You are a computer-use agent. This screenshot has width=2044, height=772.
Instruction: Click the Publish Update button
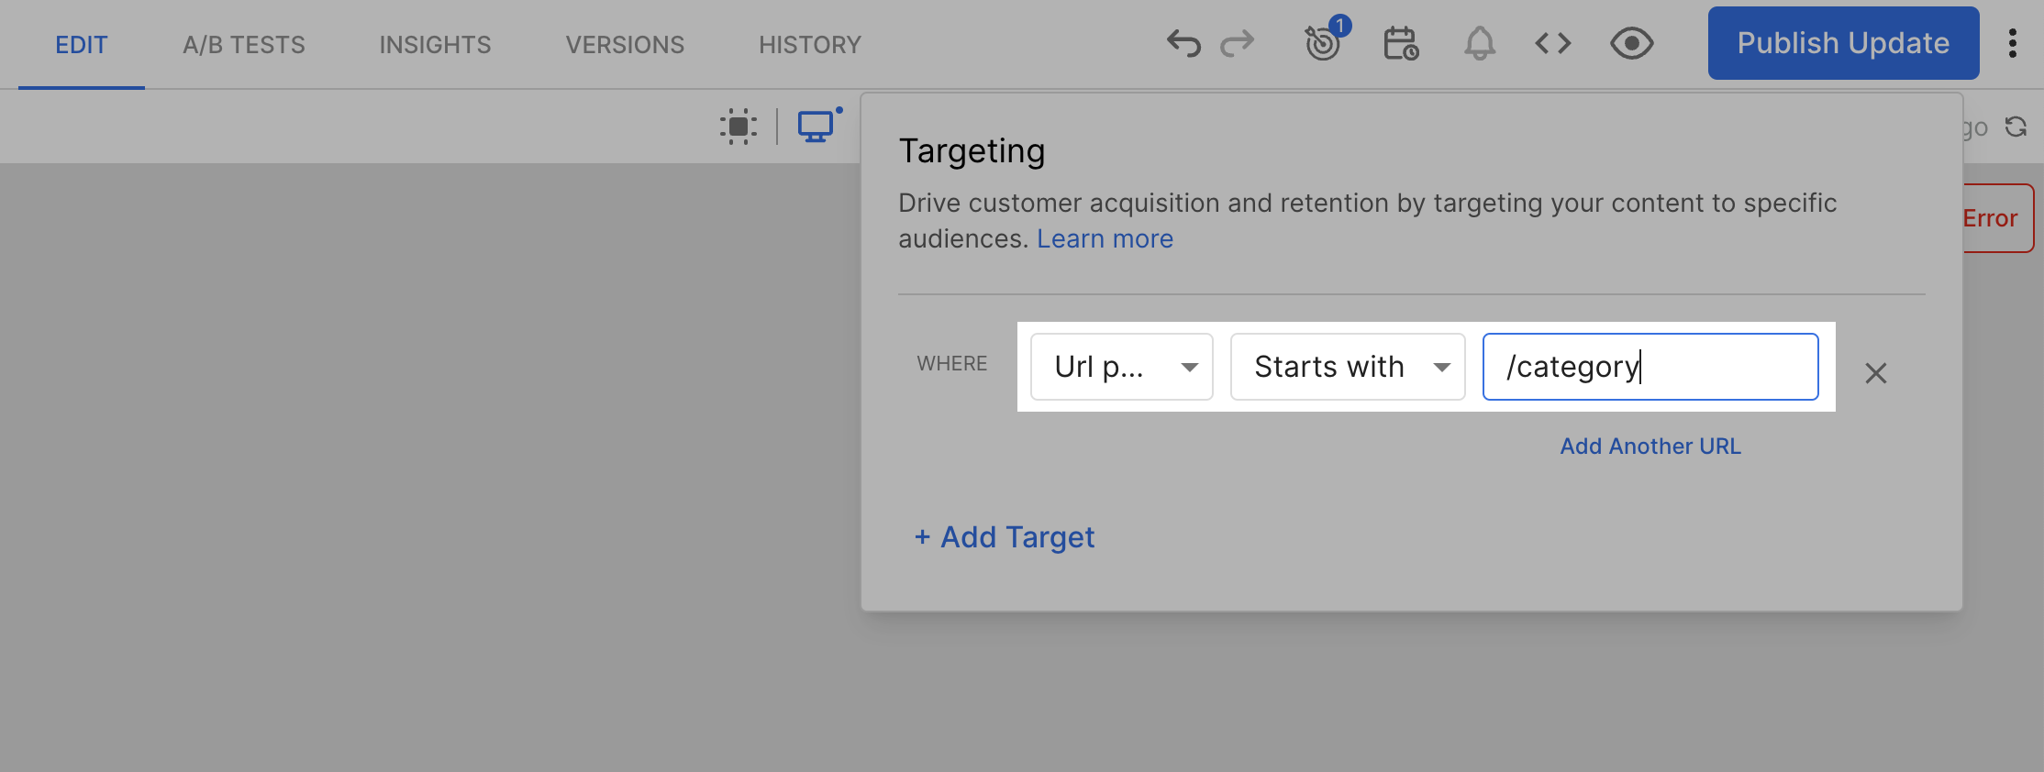[1843, 43]
